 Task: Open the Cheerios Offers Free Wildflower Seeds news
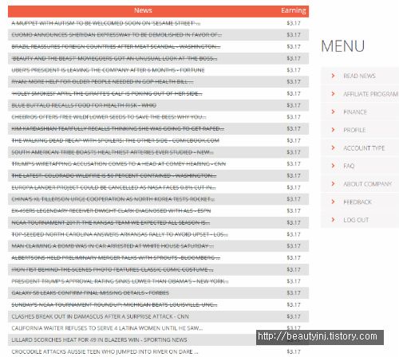(x=109, y=117)
